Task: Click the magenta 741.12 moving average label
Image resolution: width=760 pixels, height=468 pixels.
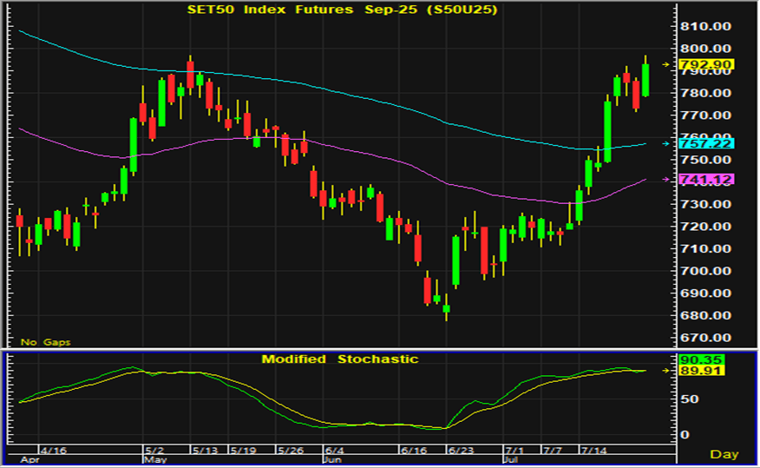Action: (x=707, y=179)
